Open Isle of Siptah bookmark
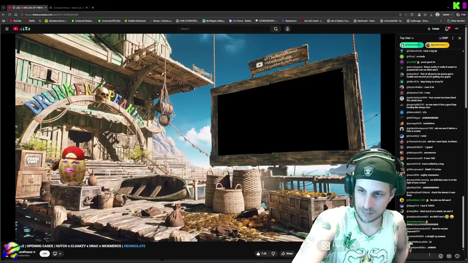 [x=338, y=21]
